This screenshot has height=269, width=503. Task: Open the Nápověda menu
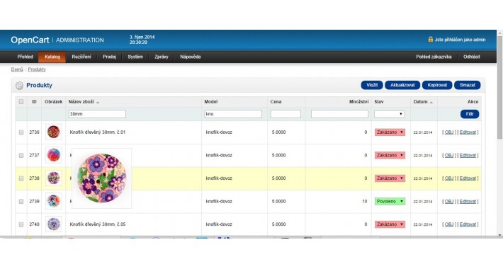coord(191,57)
